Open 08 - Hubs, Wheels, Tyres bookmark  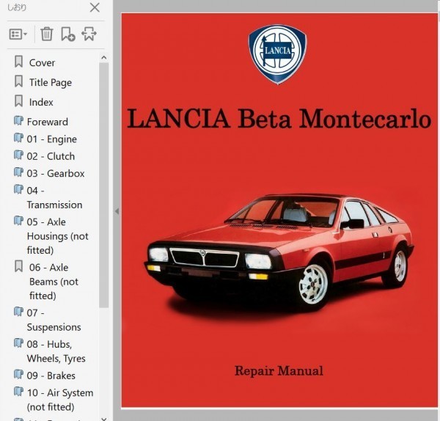coord(56,351)
